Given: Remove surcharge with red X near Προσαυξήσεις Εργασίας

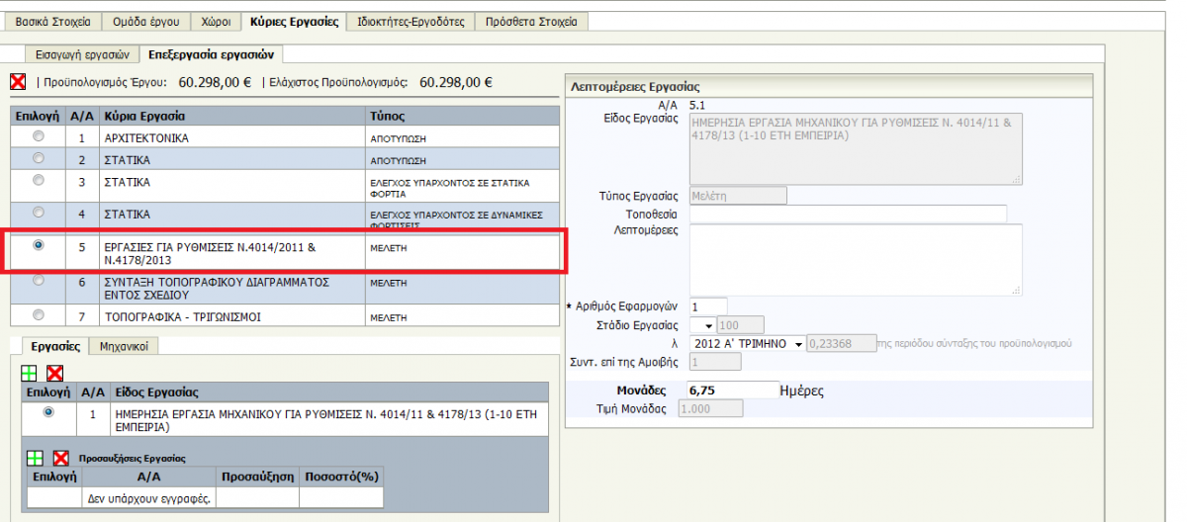Looking at the screenshot, I should pyautogui.click(x=61, y=458).
